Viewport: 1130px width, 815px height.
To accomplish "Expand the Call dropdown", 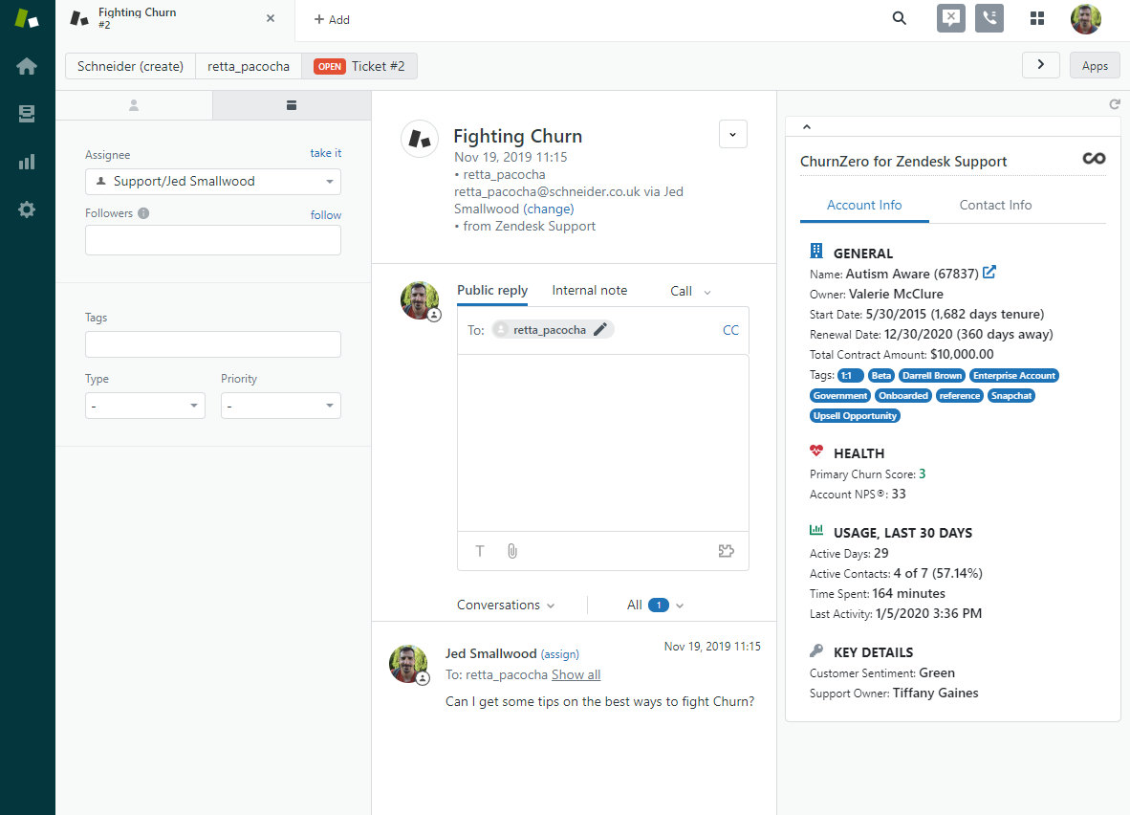I will click(x=690, y=292).
